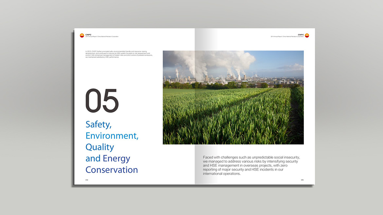The image size is (383, 215).
Task: Click the green crop field in the photo
Action: tap(229, 118)
